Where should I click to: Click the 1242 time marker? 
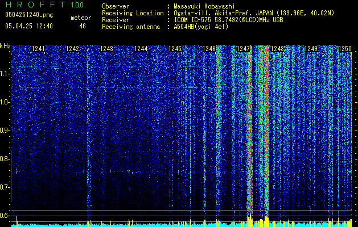[72, 49]
